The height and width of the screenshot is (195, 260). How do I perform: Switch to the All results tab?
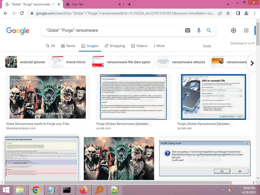click(51, 46)
